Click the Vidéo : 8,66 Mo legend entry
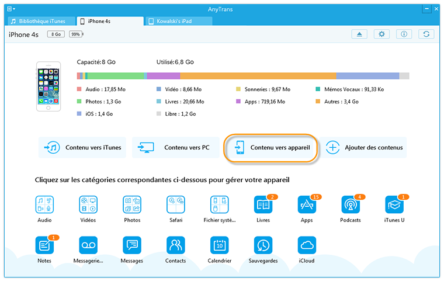Viewport: 444px width, 281px height. point(179,89)
